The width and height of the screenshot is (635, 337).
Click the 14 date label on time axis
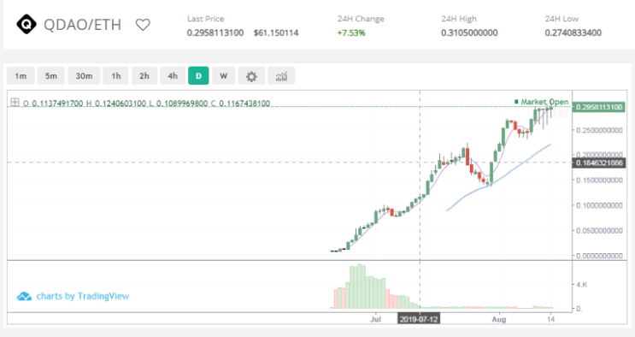pyautogui.click(x=550, y=319)
